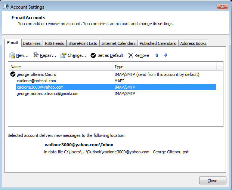
Task: Click IMAP/SMTP type of highlighted yahoo account
Action: [x=124, y=87]
